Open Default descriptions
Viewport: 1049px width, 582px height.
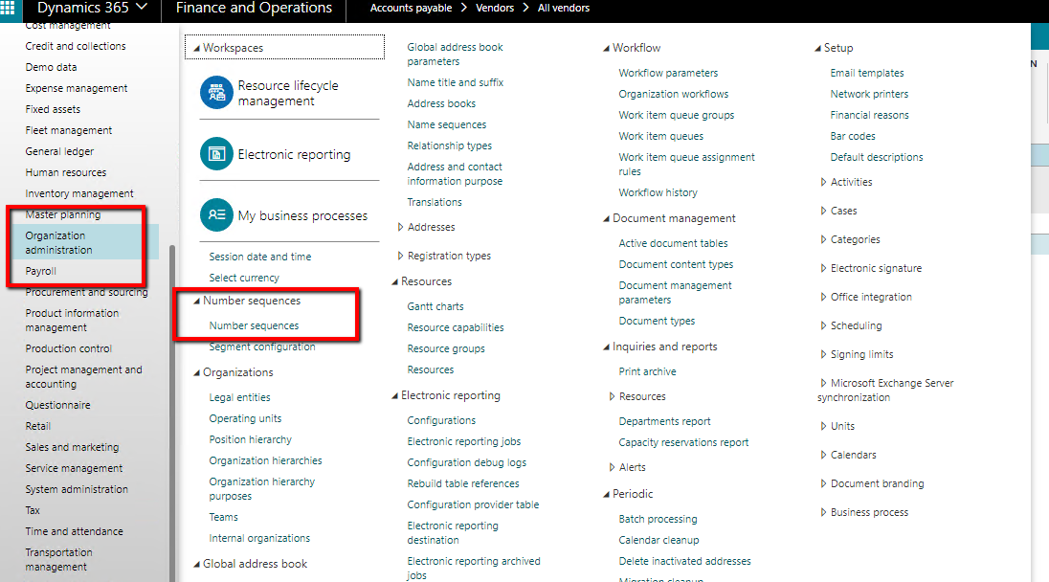pyautogui.click(x=877, y=157)
